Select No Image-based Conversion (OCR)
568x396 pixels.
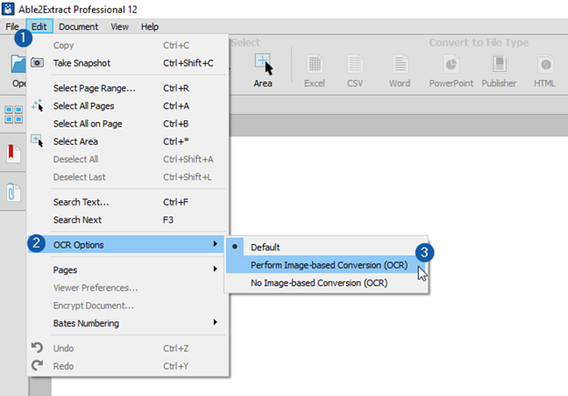point(327,282)
